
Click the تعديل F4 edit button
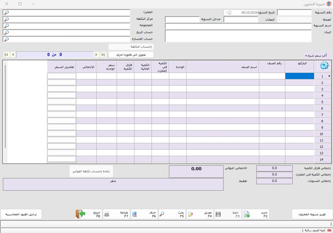200,214
